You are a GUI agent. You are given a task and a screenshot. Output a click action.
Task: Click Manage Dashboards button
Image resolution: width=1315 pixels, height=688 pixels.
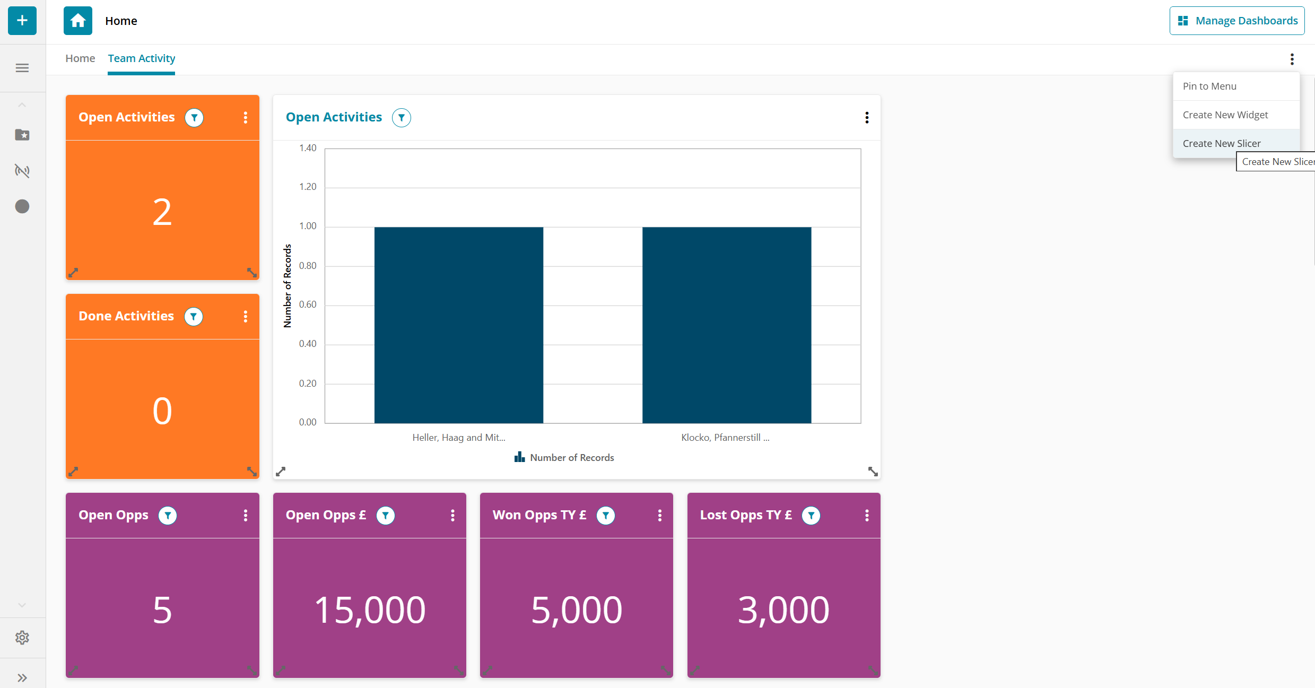(1236, 21)
